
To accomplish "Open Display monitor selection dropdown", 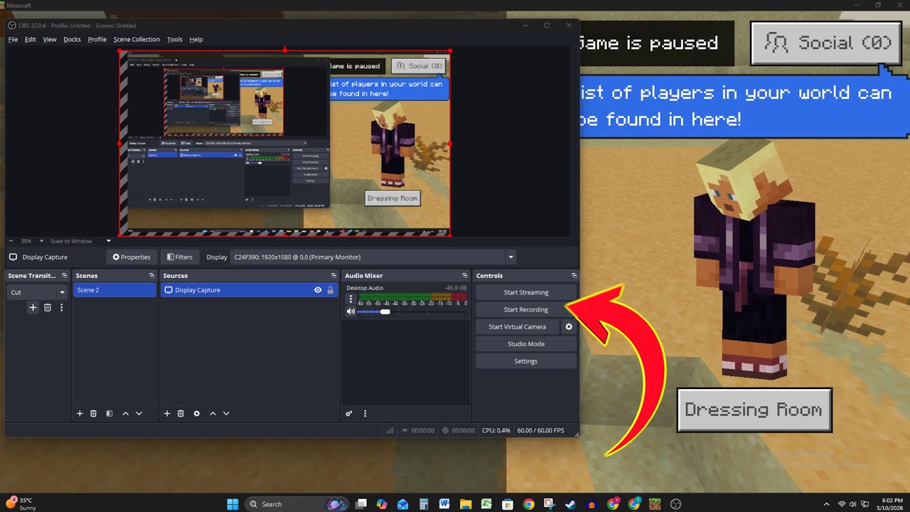I will point(373,257).
